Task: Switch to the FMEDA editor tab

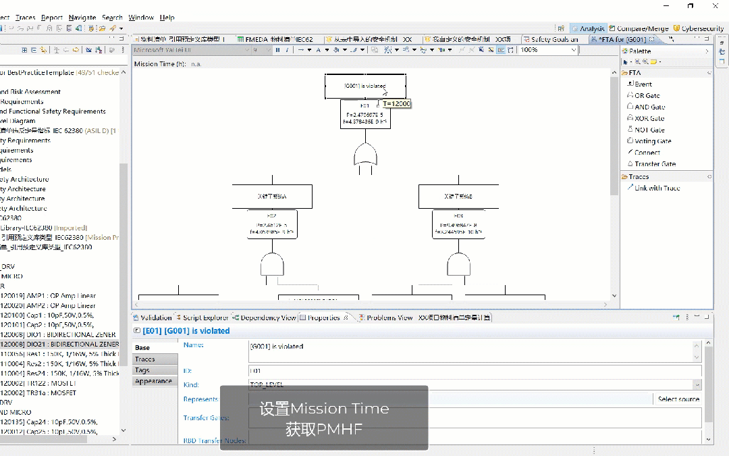Action: 275,40
